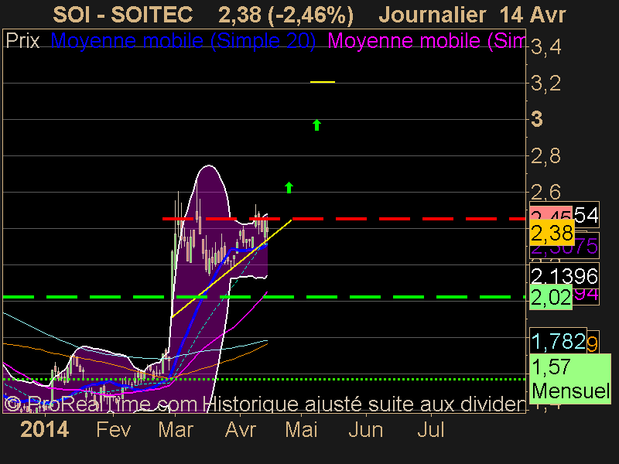Click the Fev month axis label
Screen dimensions: 619x464
tap(114, 429)
